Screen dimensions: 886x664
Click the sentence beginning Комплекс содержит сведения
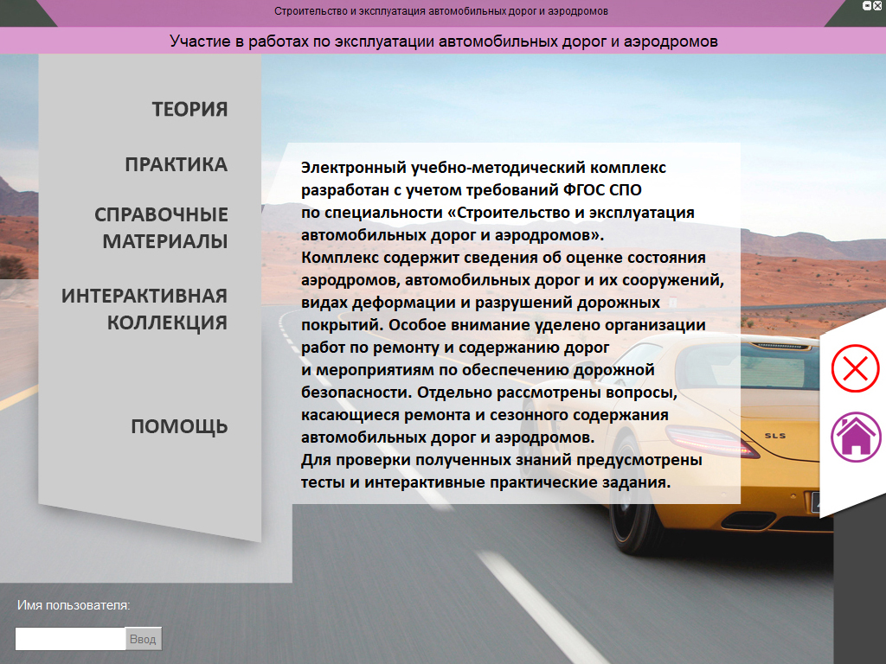click(504, 258)
